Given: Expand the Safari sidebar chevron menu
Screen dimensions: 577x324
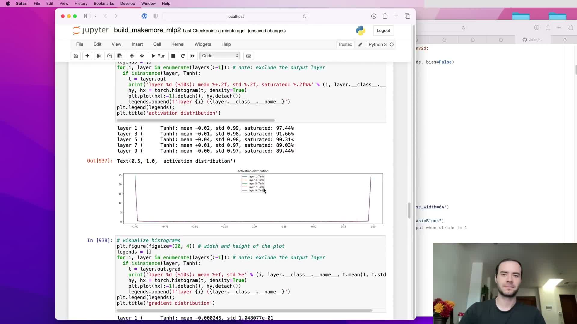Looking at the screenshot, I should click(x=95, y=16).
